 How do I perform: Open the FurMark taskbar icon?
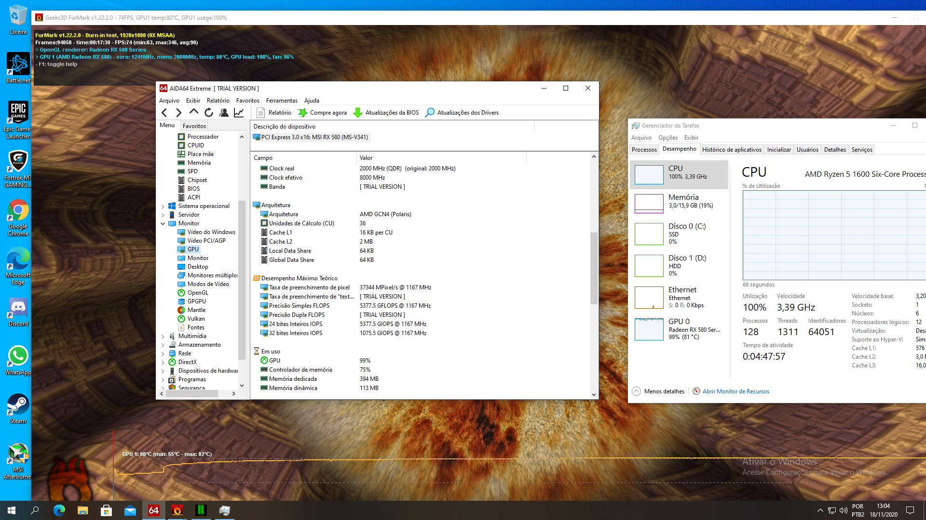click(177, 510)
